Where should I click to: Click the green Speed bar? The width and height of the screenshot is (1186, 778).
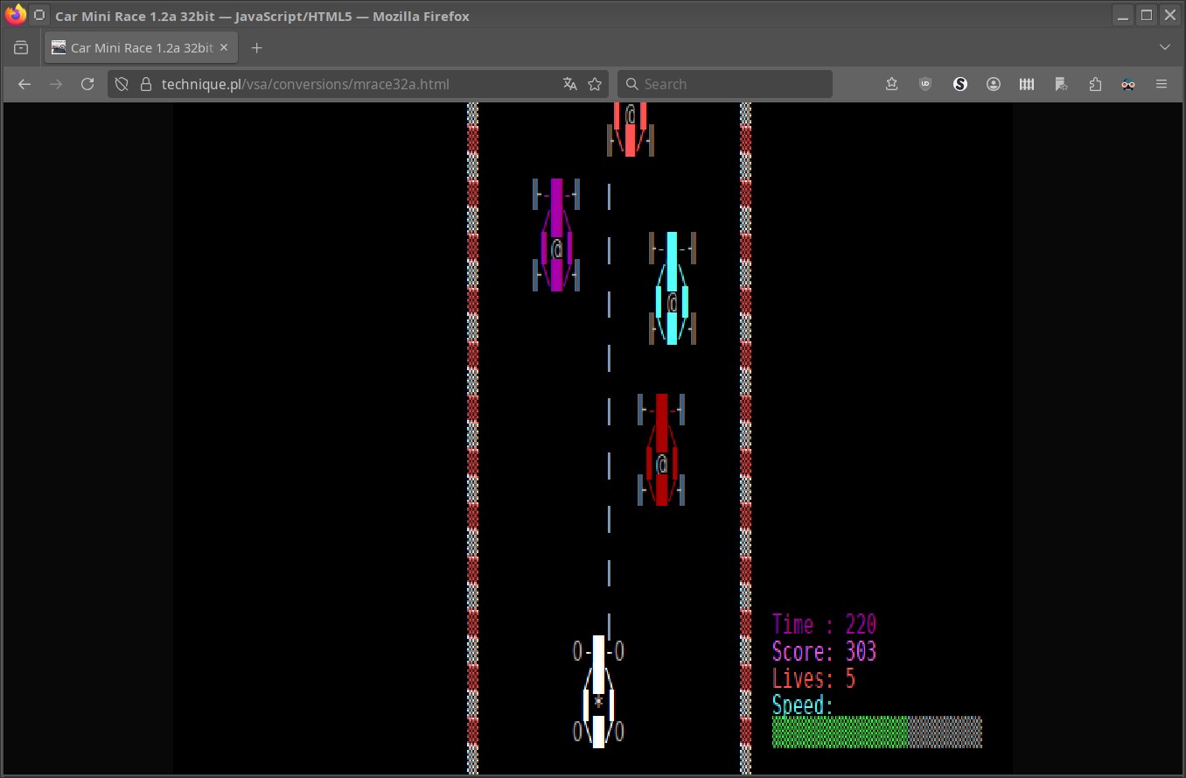pyautogui.click(x=840, y=732)
